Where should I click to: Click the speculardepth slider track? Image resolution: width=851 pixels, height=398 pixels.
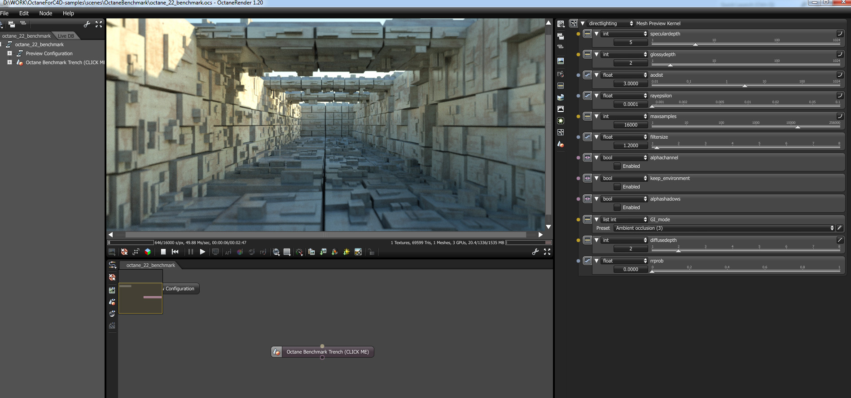click(x=746, y=44)
